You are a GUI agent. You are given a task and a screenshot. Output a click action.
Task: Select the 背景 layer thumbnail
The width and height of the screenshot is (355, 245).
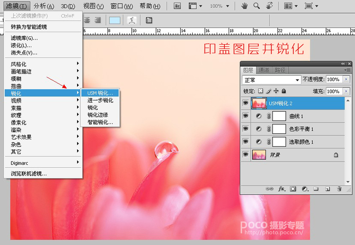tap(259, 155)
